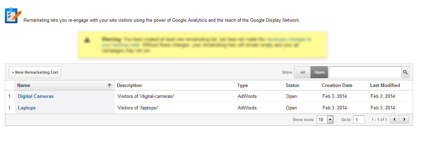Click the New Remarketing List button
The height and width of the screenshot is (148, 426).
pyautogui.click(x=35, y=72)
